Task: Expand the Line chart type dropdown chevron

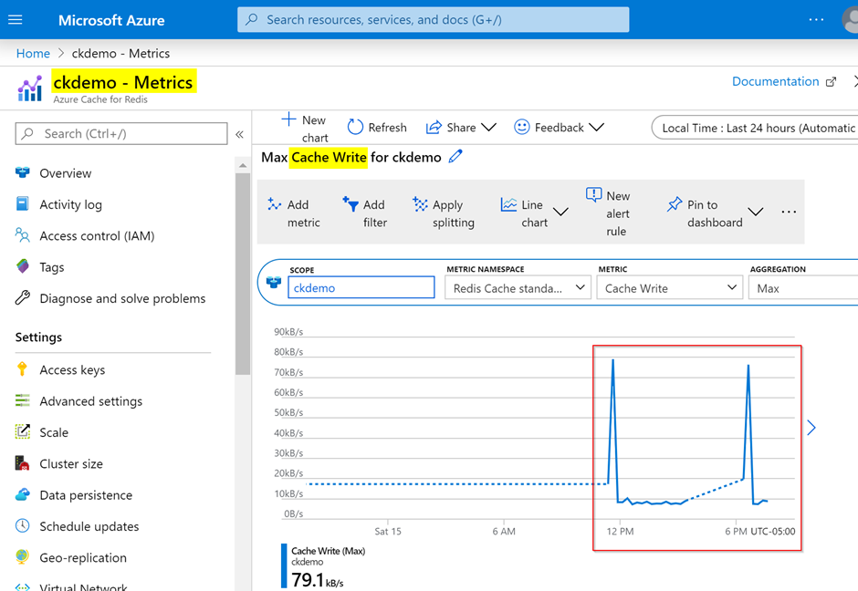Action: click(560, 212)
